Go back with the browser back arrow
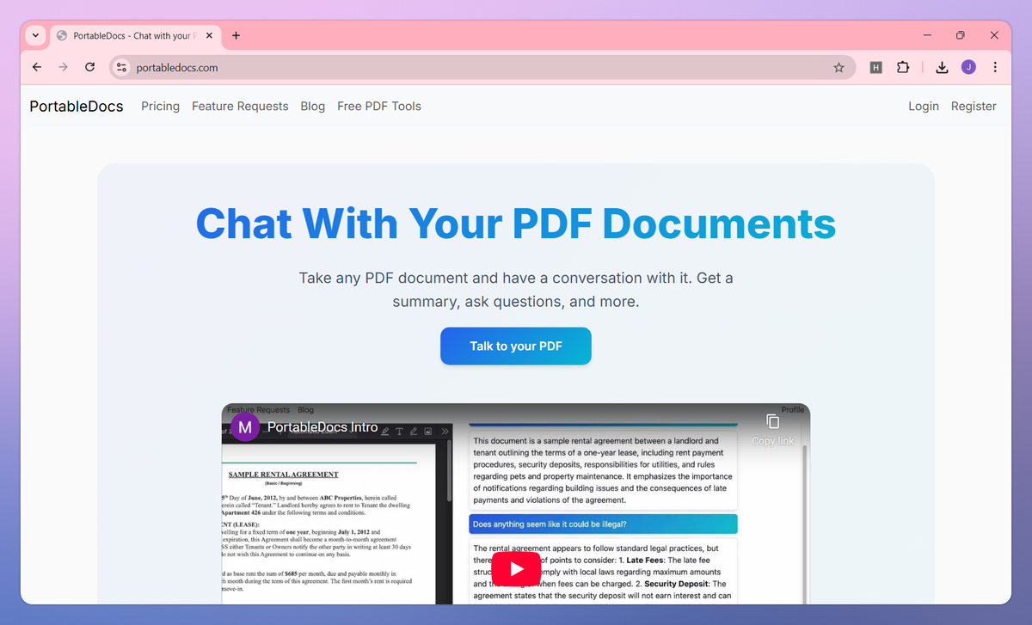Screen dimensions: 1032x625 tap(37, 67)
